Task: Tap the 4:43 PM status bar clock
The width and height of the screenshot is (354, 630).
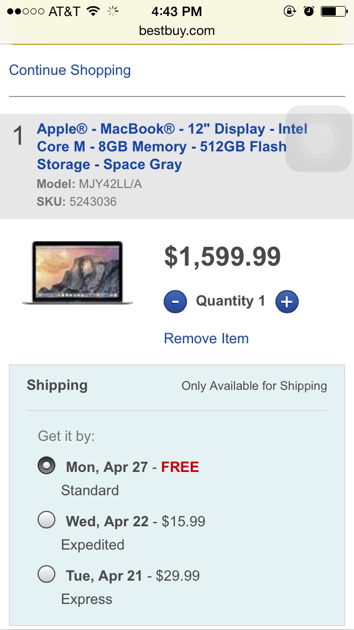Action: pos(177,11)
